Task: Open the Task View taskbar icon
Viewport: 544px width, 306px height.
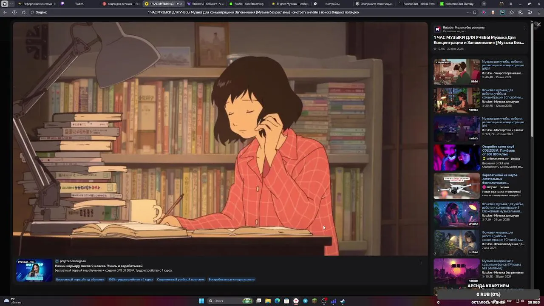Action: pos(258,301)
